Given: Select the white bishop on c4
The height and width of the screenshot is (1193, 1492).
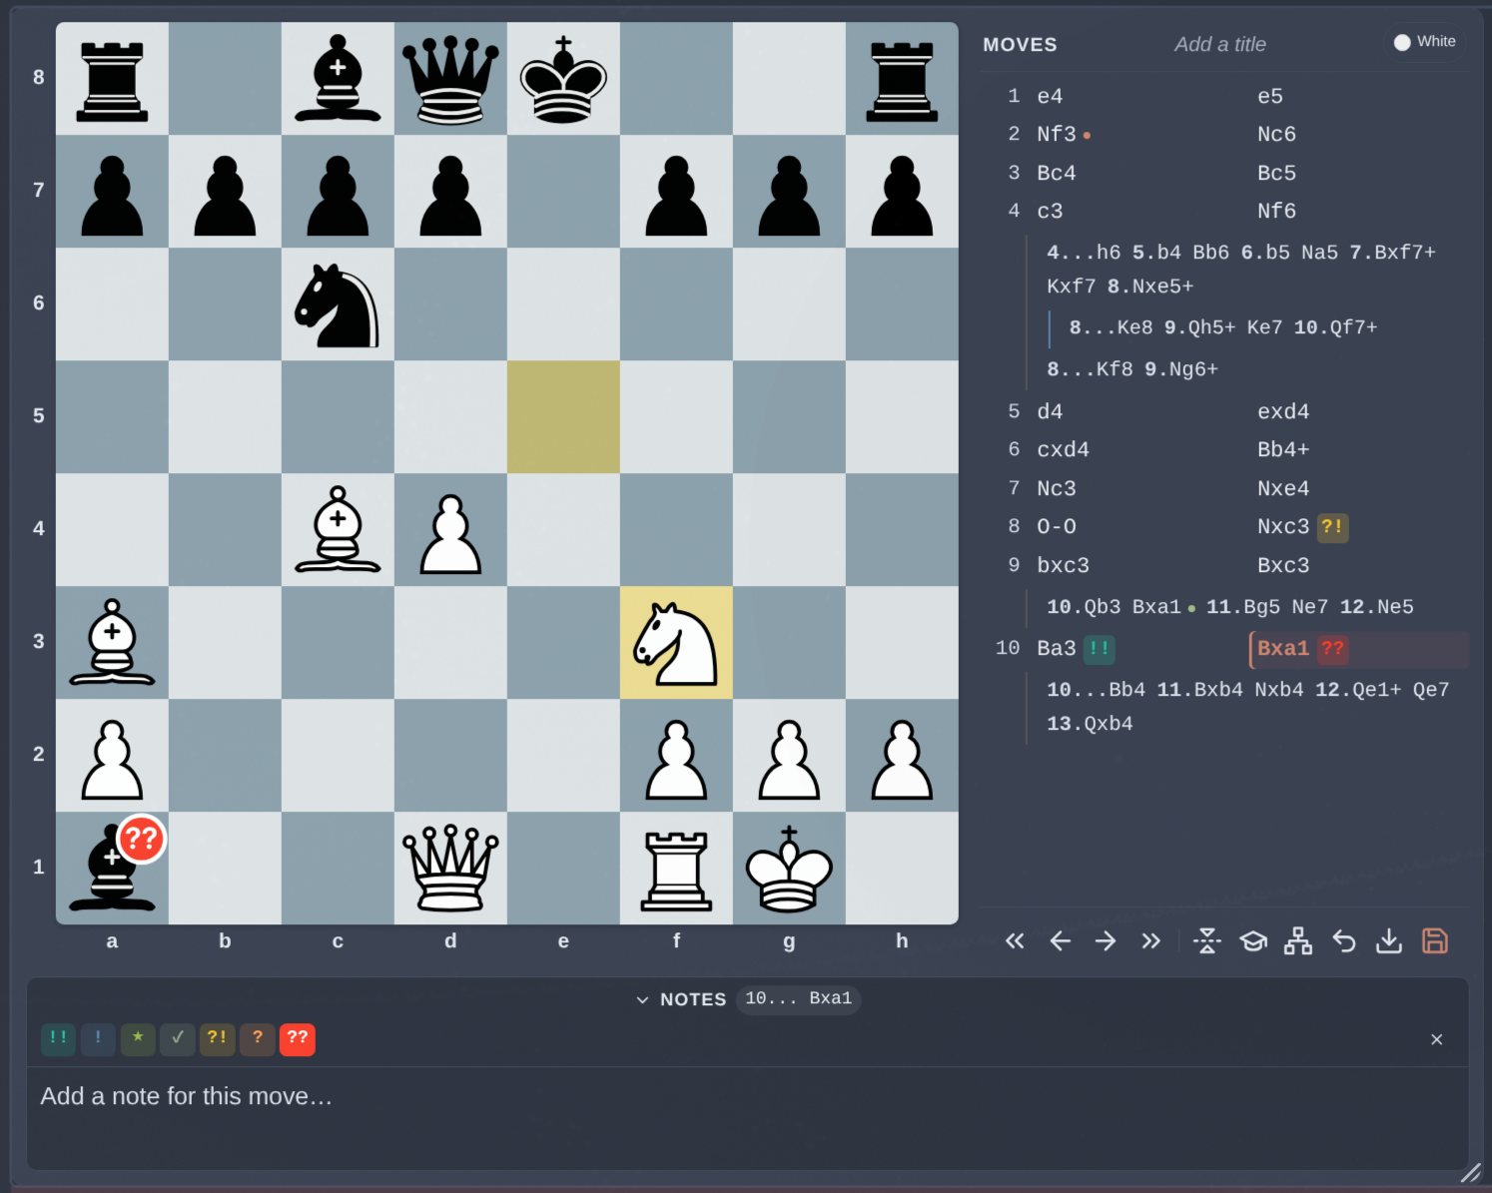Looking at the screenshot, I should (x=338, y=530).
